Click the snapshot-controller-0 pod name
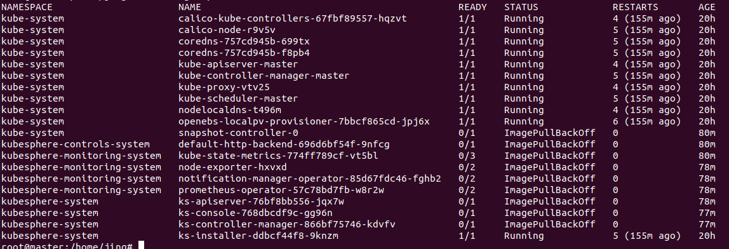Screen dimensions: 729x249 coord(238,133)
